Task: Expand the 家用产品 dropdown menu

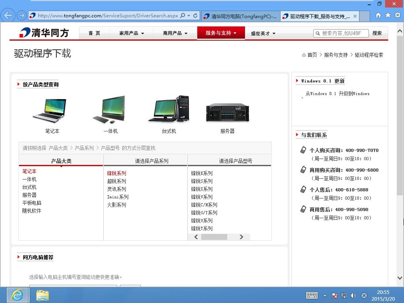Action: tap(132, 33)
